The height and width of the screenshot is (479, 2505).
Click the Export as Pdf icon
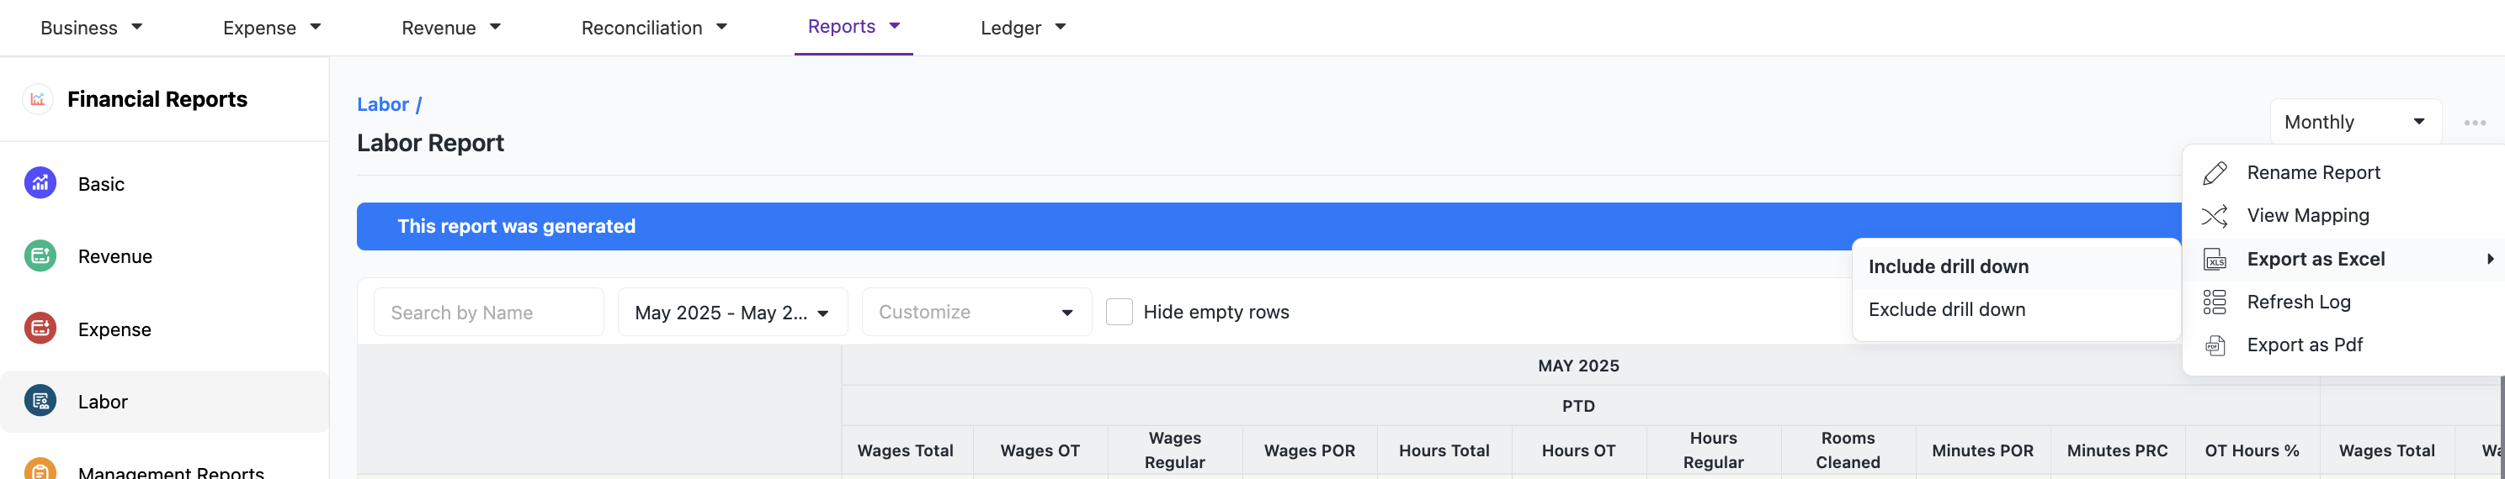pos(2215,345)
